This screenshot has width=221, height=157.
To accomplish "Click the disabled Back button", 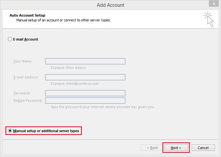I will (152, 148).
